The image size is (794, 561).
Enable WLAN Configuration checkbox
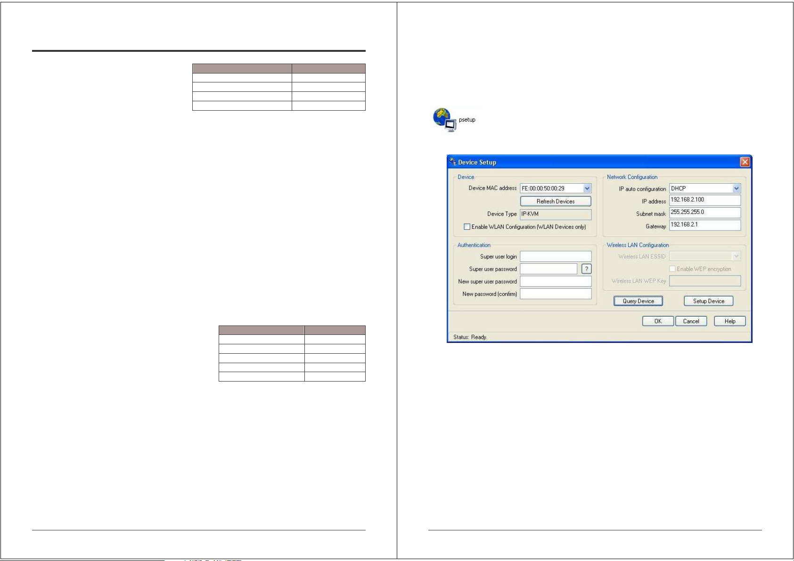(x=467, y=227)
